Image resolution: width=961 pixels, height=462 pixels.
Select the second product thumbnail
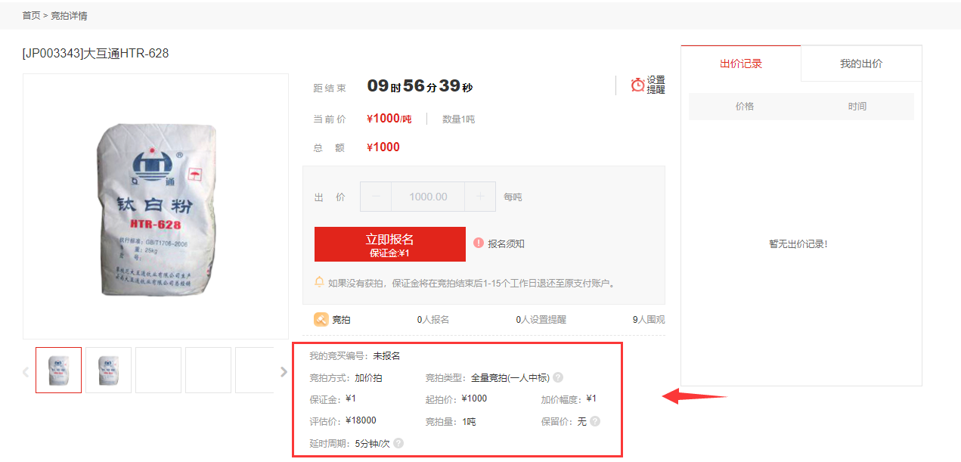(108, 370)
